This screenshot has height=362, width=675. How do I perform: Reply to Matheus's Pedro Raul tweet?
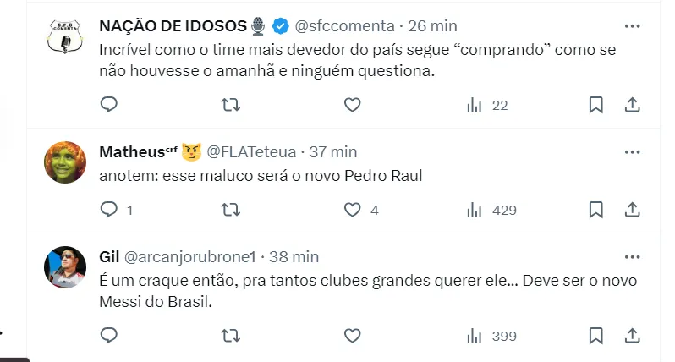tap(108, 210)
